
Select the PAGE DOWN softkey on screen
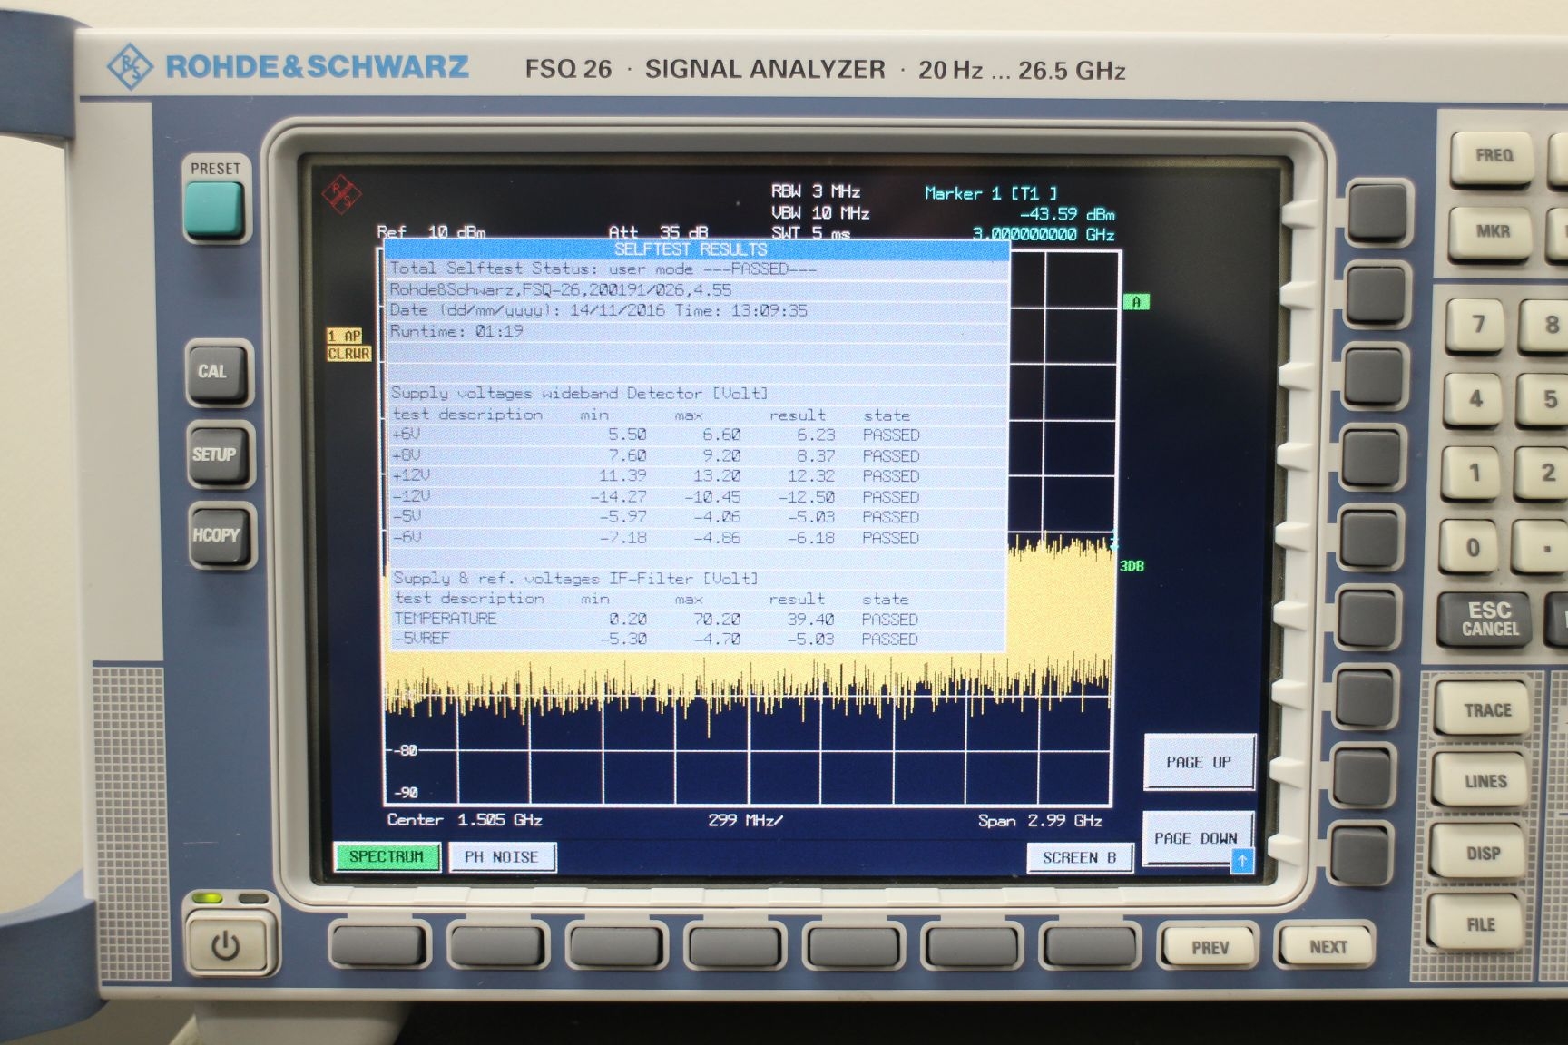tap(1198, 838)
